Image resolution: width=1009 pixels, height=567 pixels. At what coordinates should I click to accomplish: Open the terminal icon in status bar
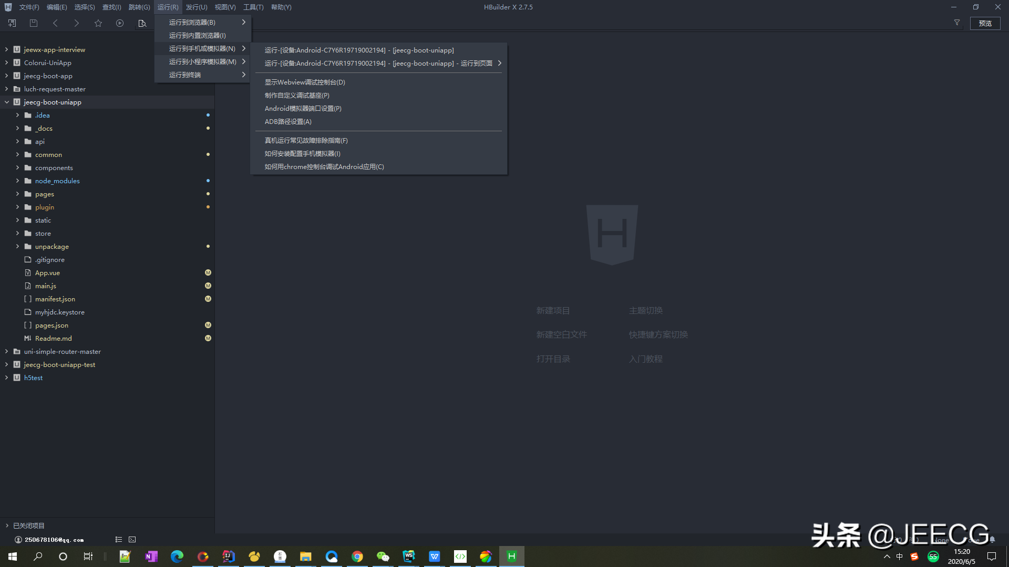point(132,539)
